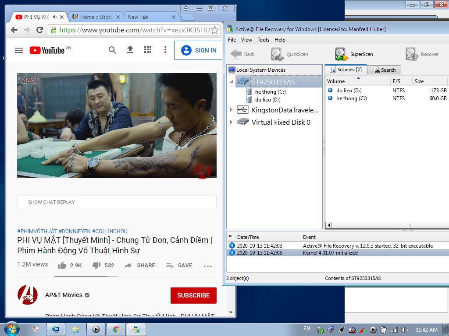Sort by the Volume column header
This screenshot has width=449, height=336.
(x=358, y=81)
